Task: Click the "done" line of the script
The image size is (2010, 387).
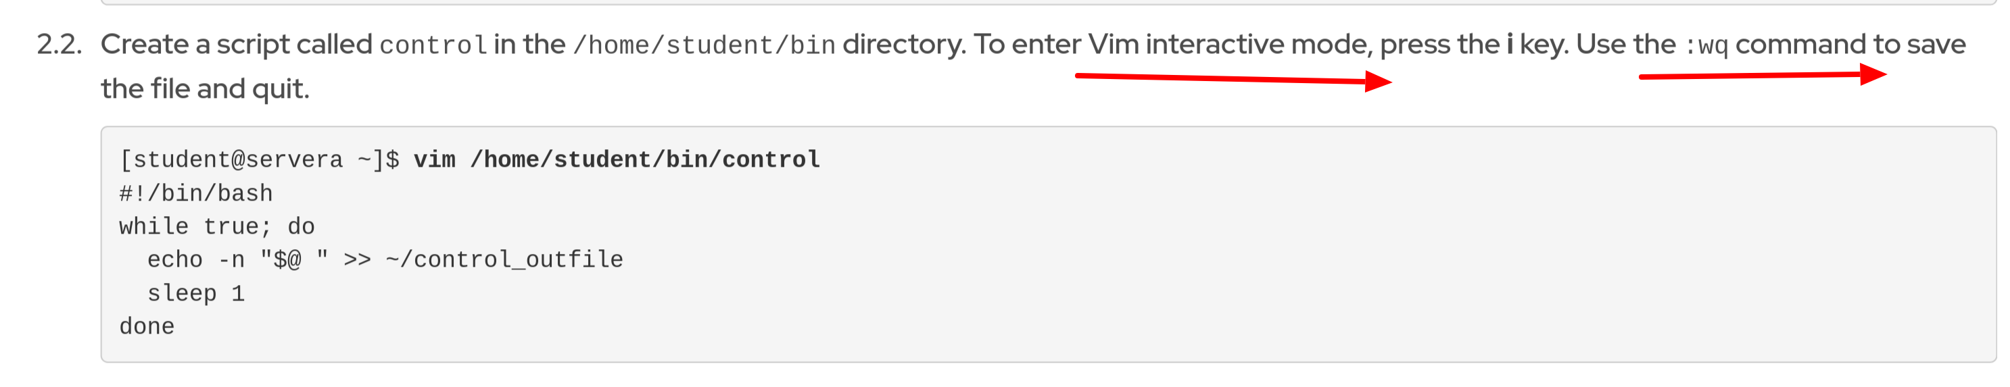Action: 147,327
